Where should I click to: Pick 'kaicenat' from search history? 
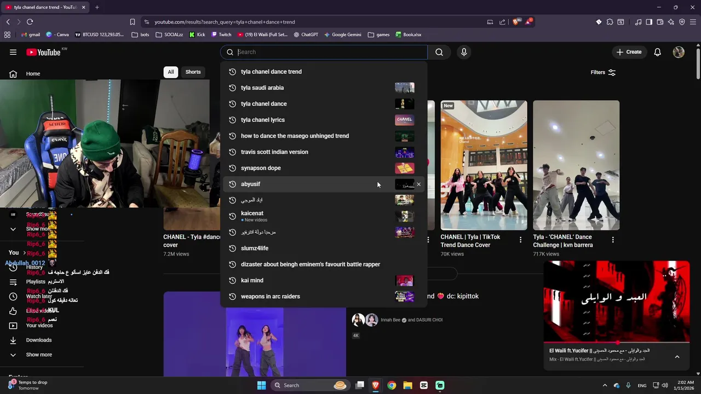point(323,216)
